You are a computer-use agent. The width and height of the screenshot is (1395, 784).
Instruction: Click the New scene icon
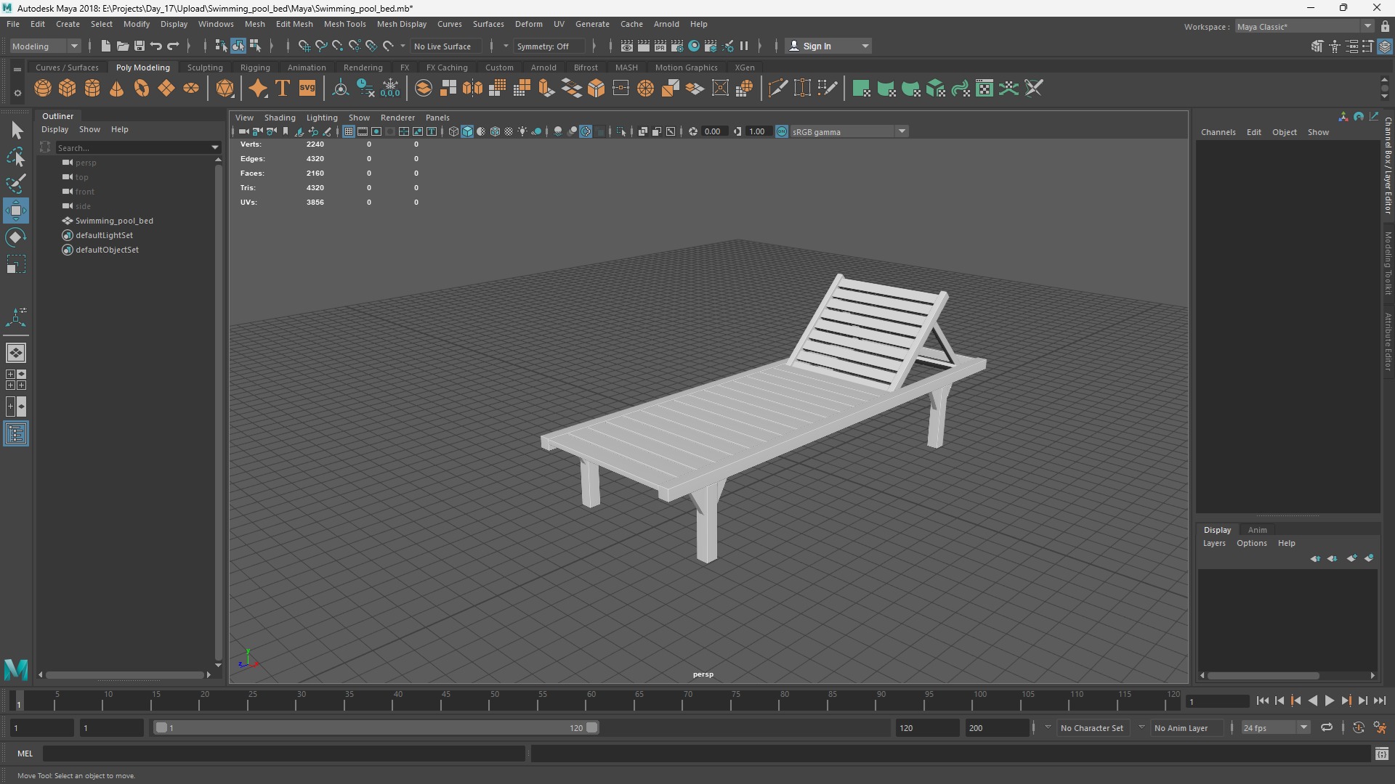coord(106,46)
